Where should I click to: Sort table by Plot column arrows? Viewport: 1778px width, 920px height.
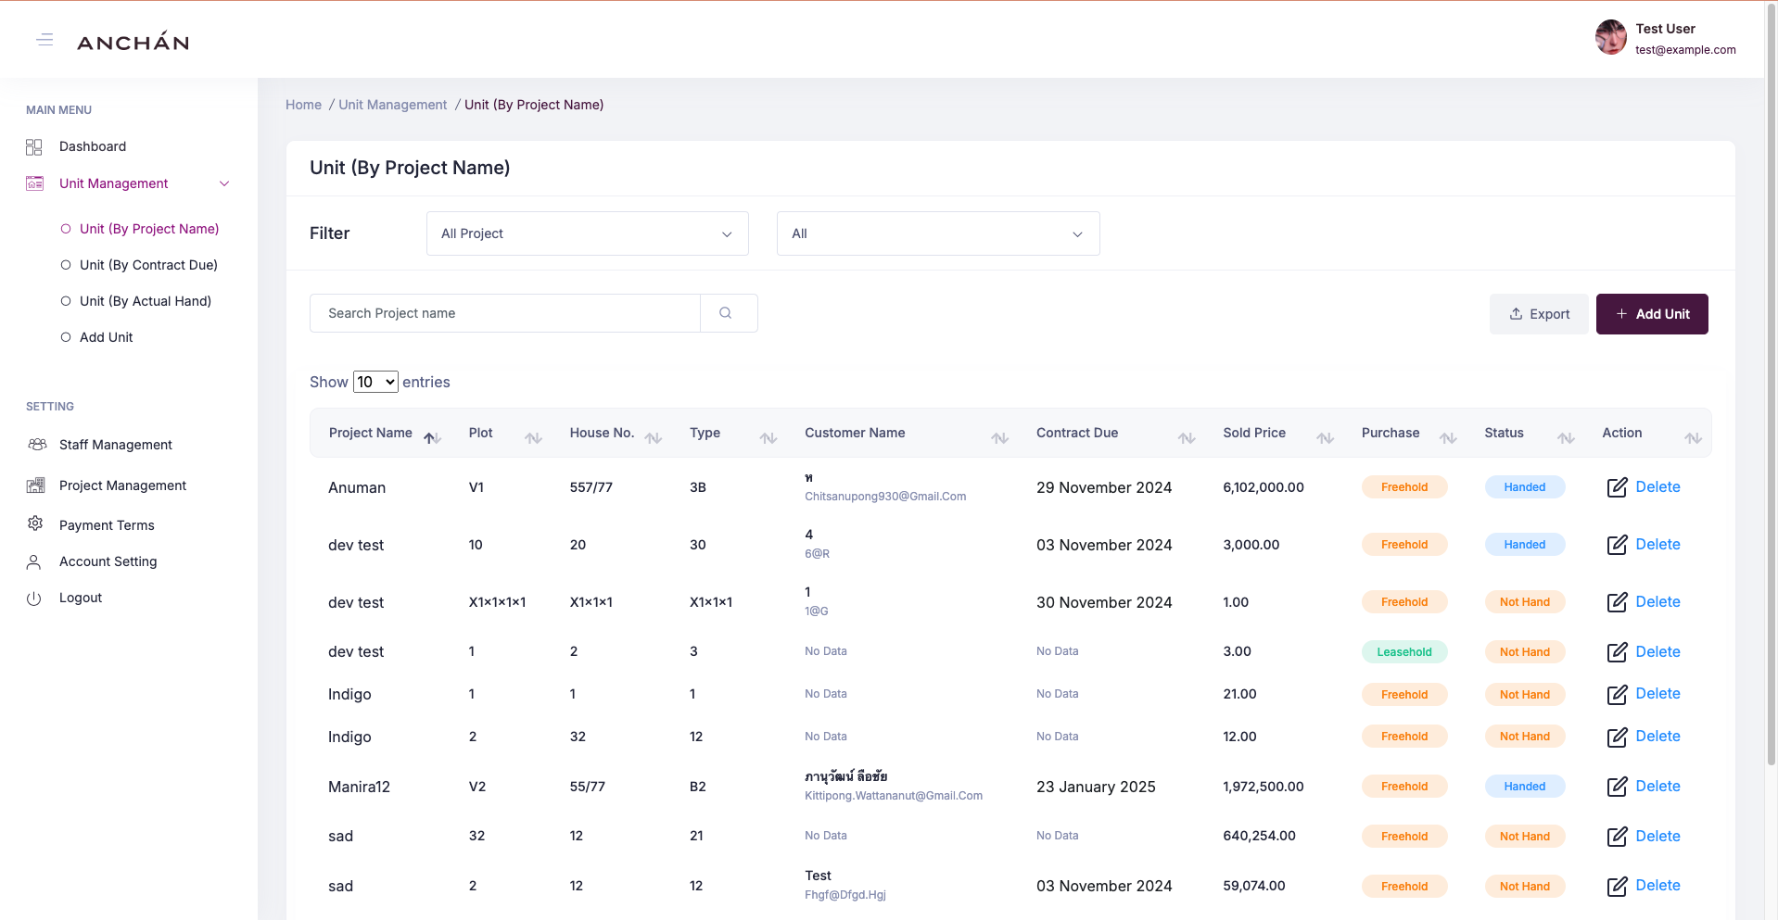coord(533,438)
